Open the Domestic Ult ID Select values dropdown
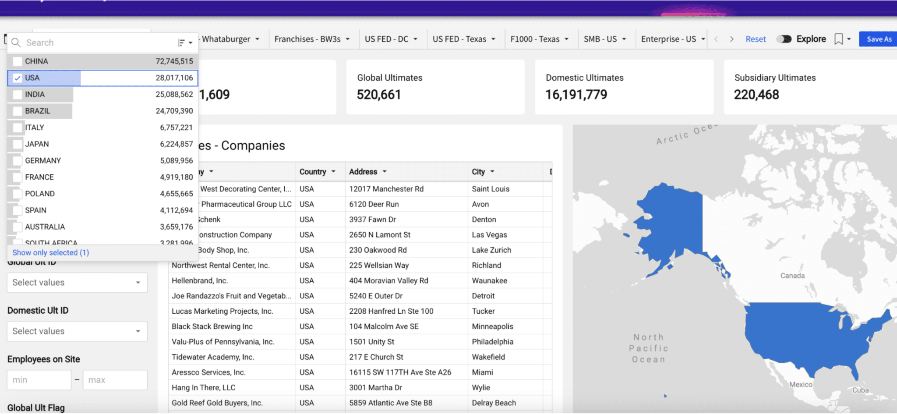 click(77, 331)
